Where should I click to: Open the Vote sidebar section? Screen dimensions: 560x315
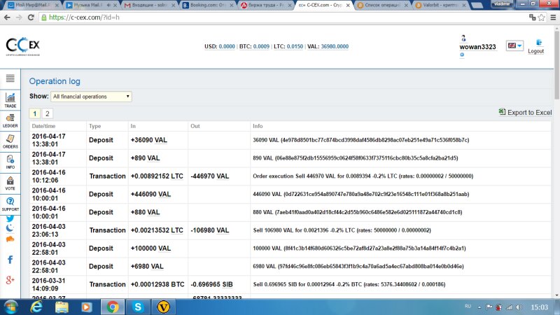(x=10, y=183)
